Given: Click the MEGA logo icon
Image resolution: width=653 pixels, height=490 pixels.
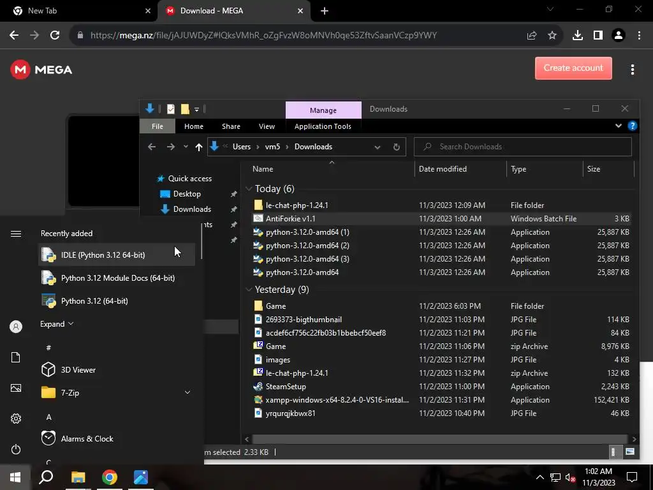Looking at the screenshot, I should pos(20,70).
